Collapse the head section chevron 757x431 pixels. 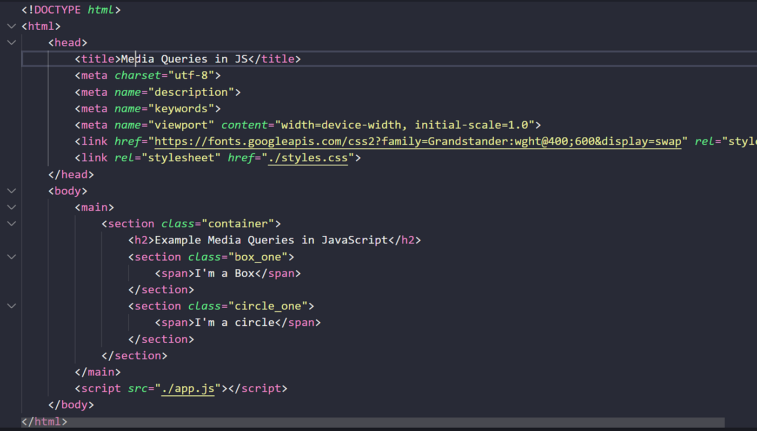(x=11, y=42)
